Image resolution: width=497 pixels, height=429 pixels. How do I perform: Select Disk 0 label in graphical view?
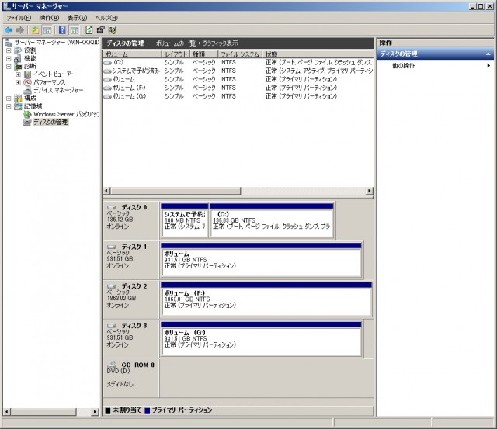click(130, 208)
